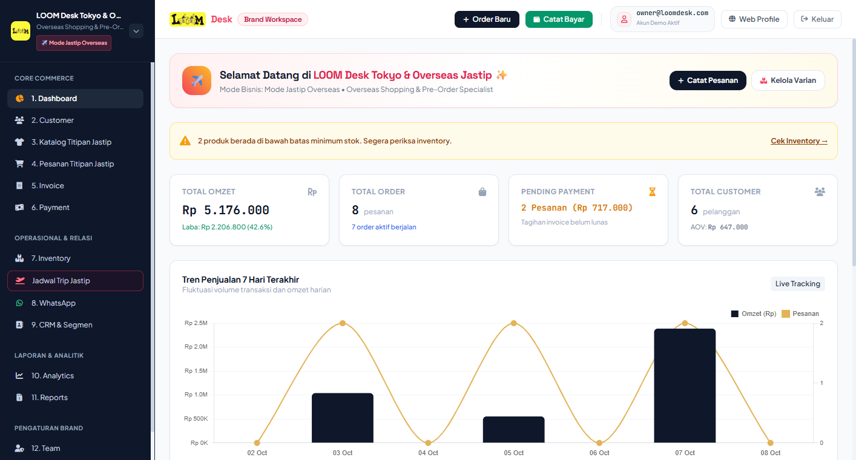Click the Inventory boxes icon
Viewport: 856px width, 460px height.
pos(19,258)
